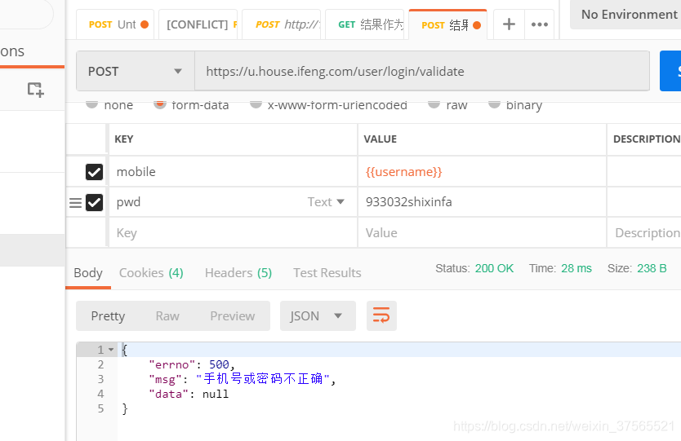This screenshot has height=441, width=681.
Task: Click the new collection icon in sidebar
Action: (35, 90)
